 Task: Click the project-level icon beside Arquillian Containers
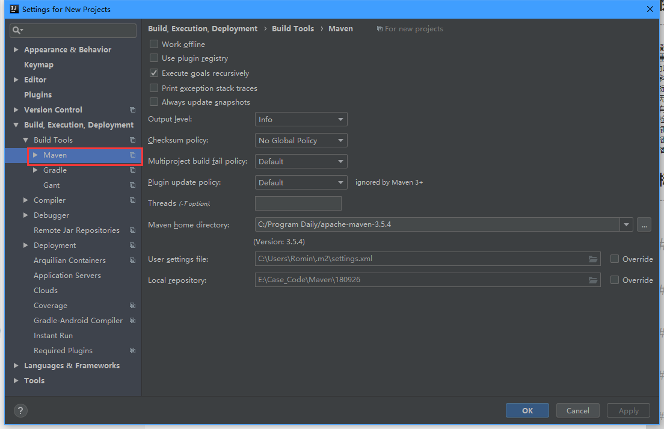(132, 260)
